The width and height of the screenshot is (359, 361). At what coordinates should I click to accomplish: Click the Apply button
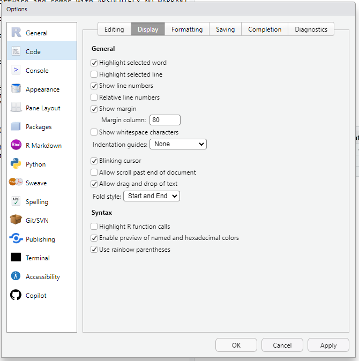pyautogui.click(x=328, y=345)
